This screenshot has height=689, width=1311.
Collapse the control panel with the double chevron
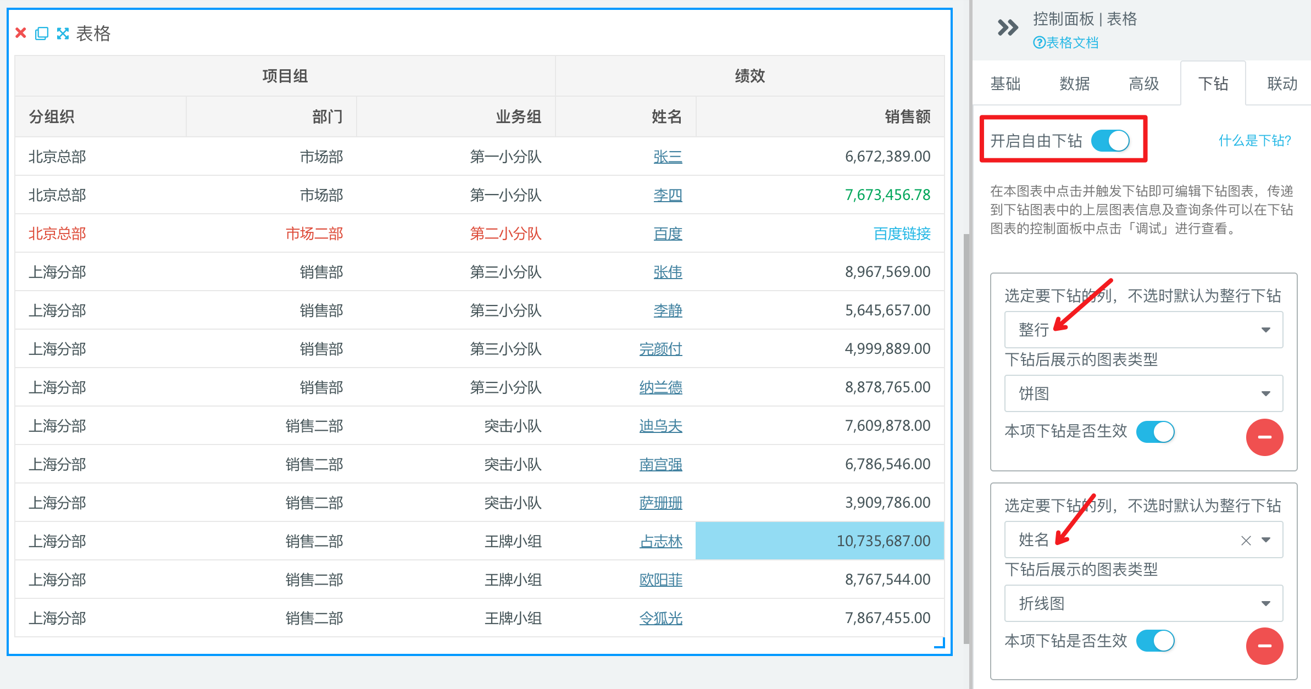tap(1008, 27)
